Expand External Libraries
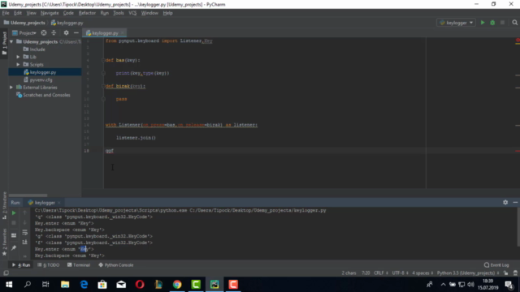 [11, 88]
